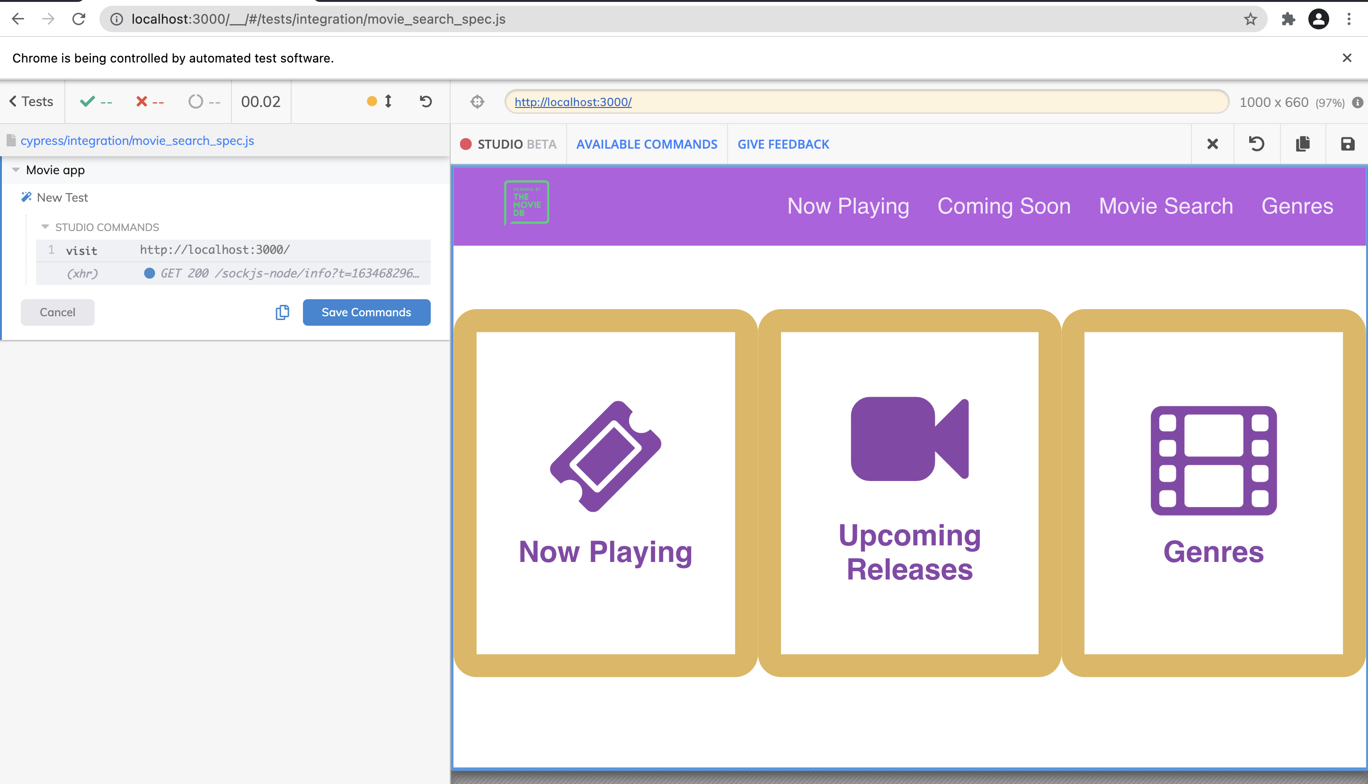Click the viewport info icon
Viewport: 1368px width, 784px height.
point(1357,102)
